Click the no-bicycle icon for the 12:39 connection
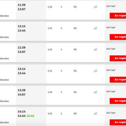This screenshot has height=126, width=126. click(x=95, y=50)
